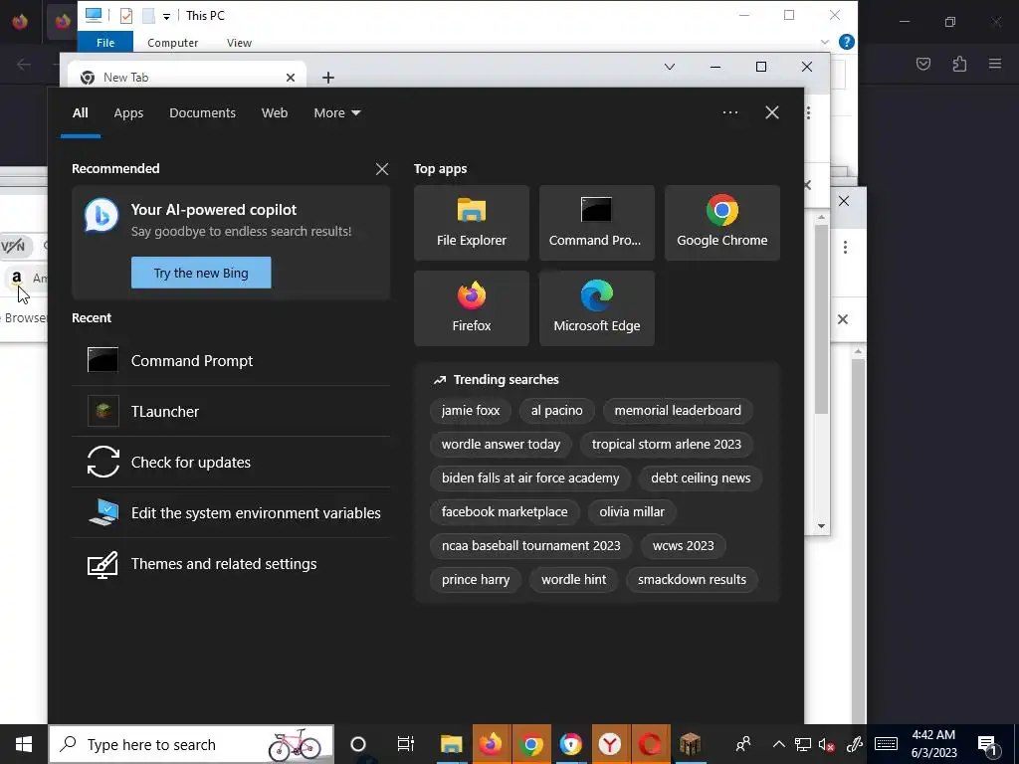Screen dimensions: 1019x764
Task: Open the View ribbon tab in This PC
Action: [x=239, y=42]
